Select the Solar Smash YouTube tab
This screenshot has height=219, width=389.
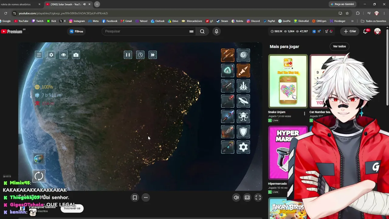pyautogui.click(x=65, y=4)
